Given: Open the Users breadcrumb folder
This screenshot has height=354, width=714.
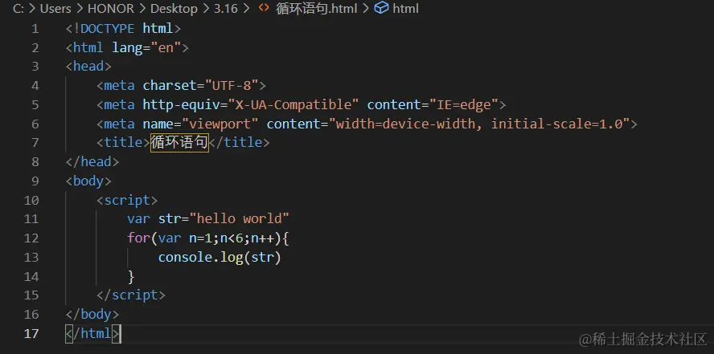Looking at the screenshot, I should 55,9.
